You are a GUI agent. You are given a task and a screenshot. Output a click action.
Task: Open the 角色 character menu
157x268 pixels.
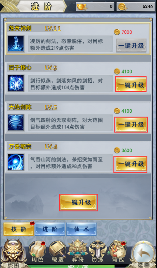(x=37, y=252)
